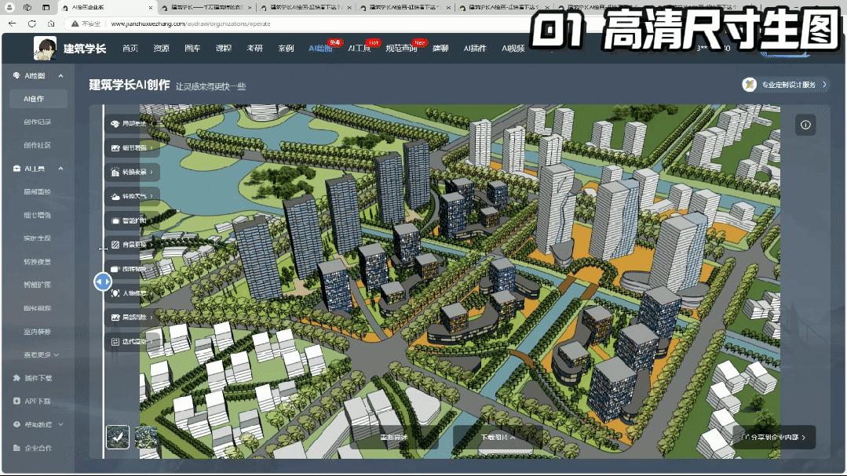
Task: Open 规范查询 in the top navigation
Action: tap(401, 49)
